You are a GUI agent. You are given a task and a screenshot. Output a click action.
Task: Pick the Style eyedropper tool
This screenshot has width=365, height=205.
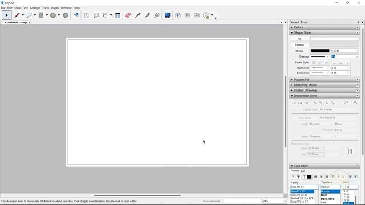tap(138, 15)
